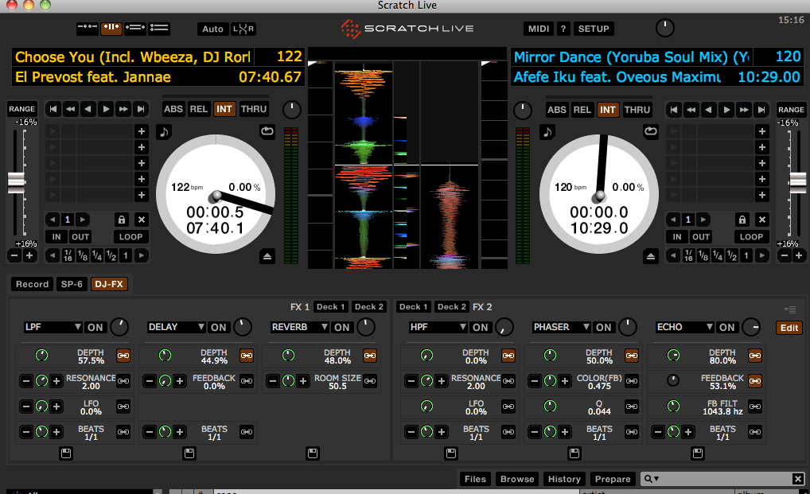Image resolution: width=810 pixels, height=494 pixels.
Task: Lock the loop on left deck
Action: click(x=122, y=220)
